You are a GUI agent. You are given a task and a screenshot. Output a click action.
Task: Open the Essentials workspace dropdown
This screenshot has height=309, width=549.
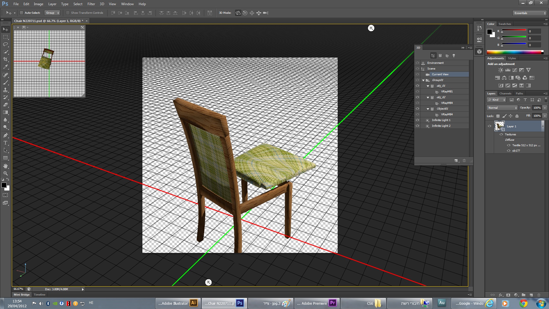[530, 13]
